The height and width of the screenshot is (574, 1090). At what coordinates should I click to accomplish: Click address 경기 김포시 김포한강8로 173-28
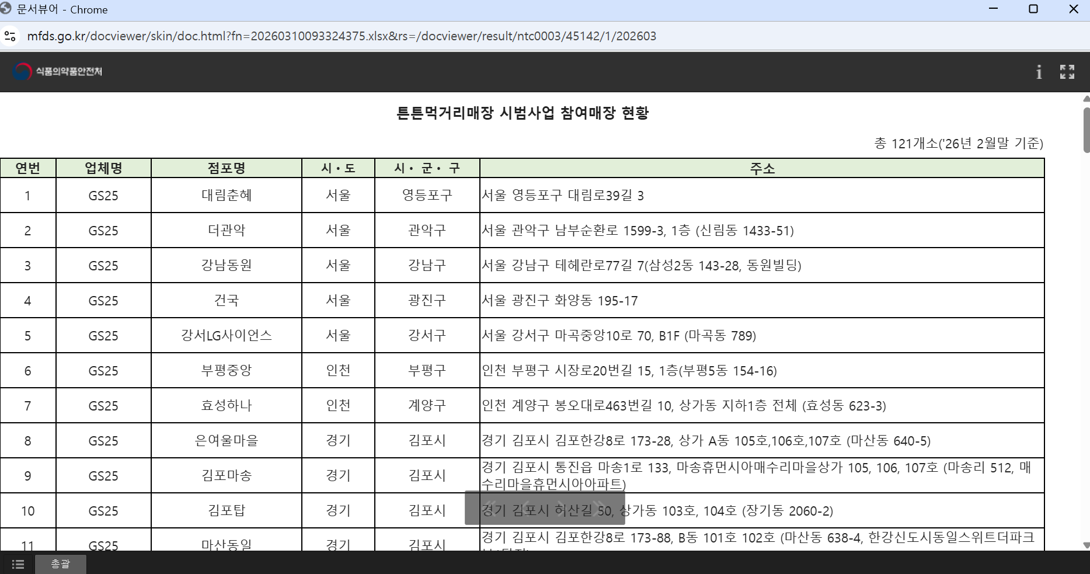(706, 440)
